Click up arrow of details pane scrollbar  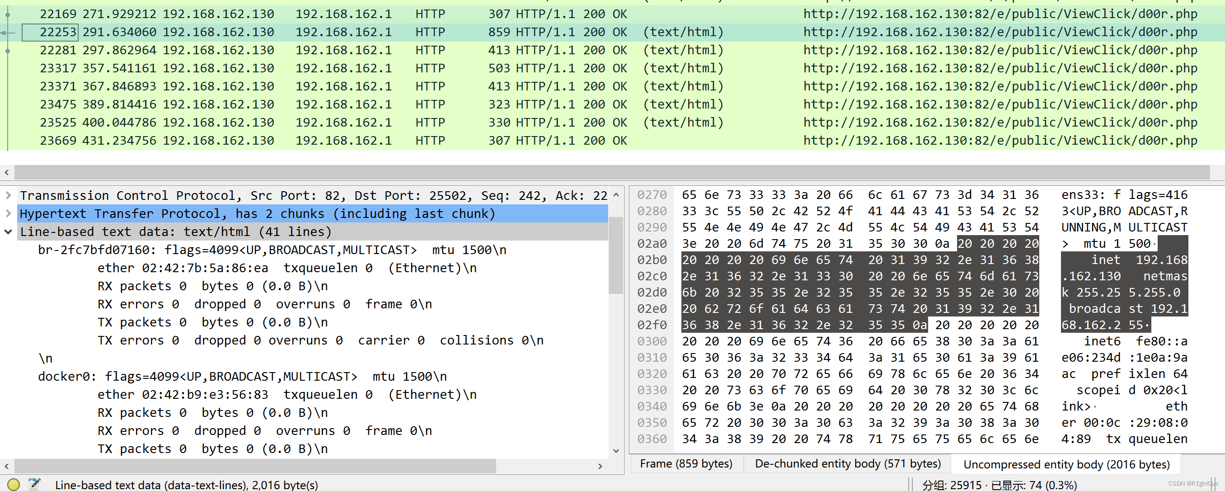click(x=616, y=194)
